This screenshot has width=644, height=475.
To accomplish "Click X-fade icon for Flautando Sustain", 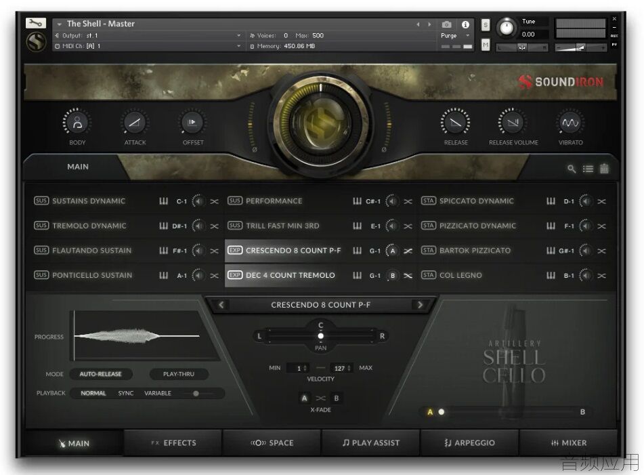I will coord(215,251).
